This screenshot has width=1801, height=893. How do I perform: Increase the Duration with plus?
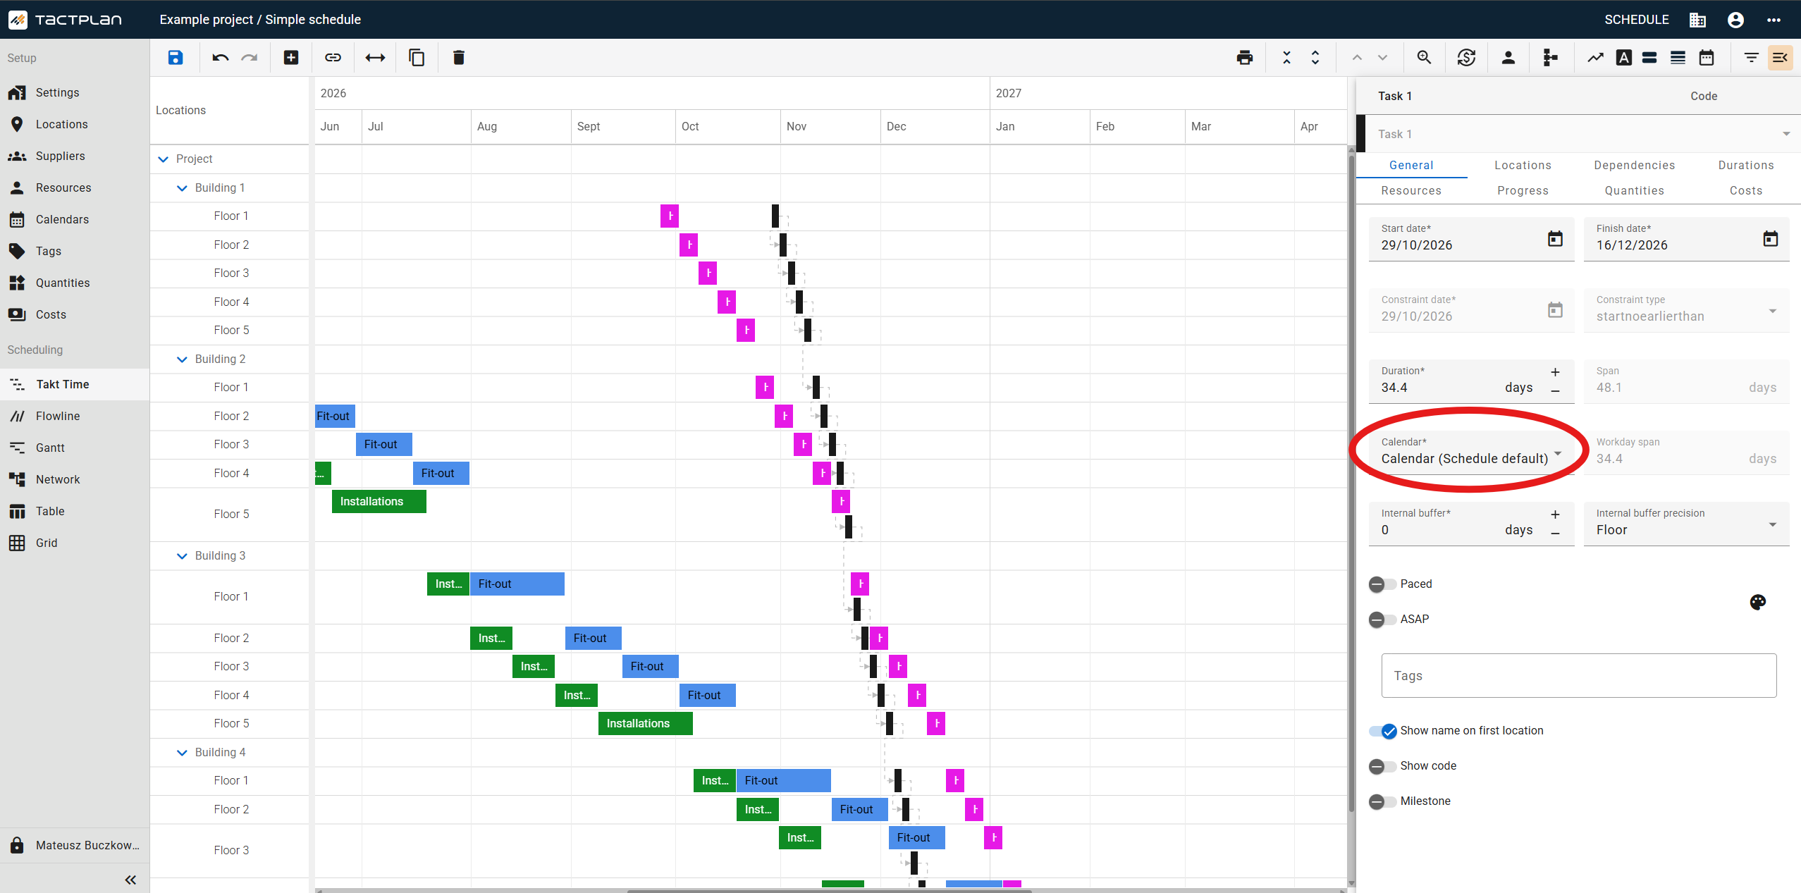click(x=1556, y=372)
